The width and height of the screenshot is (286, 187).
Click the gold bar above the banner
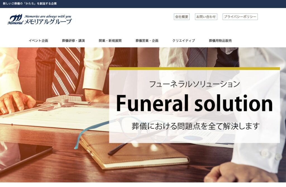pos(194,69)
